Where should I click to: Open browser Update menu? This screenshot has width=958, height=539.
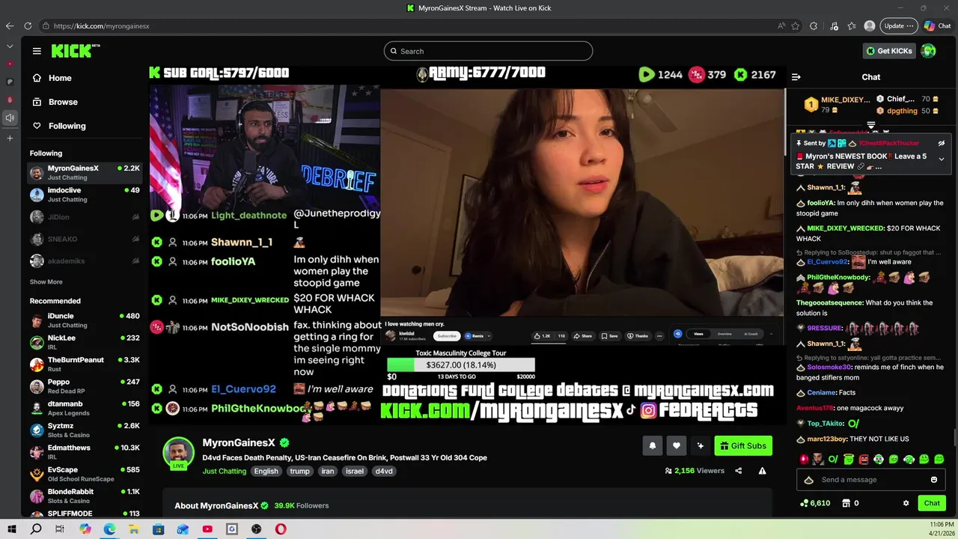tap(898, 25)
